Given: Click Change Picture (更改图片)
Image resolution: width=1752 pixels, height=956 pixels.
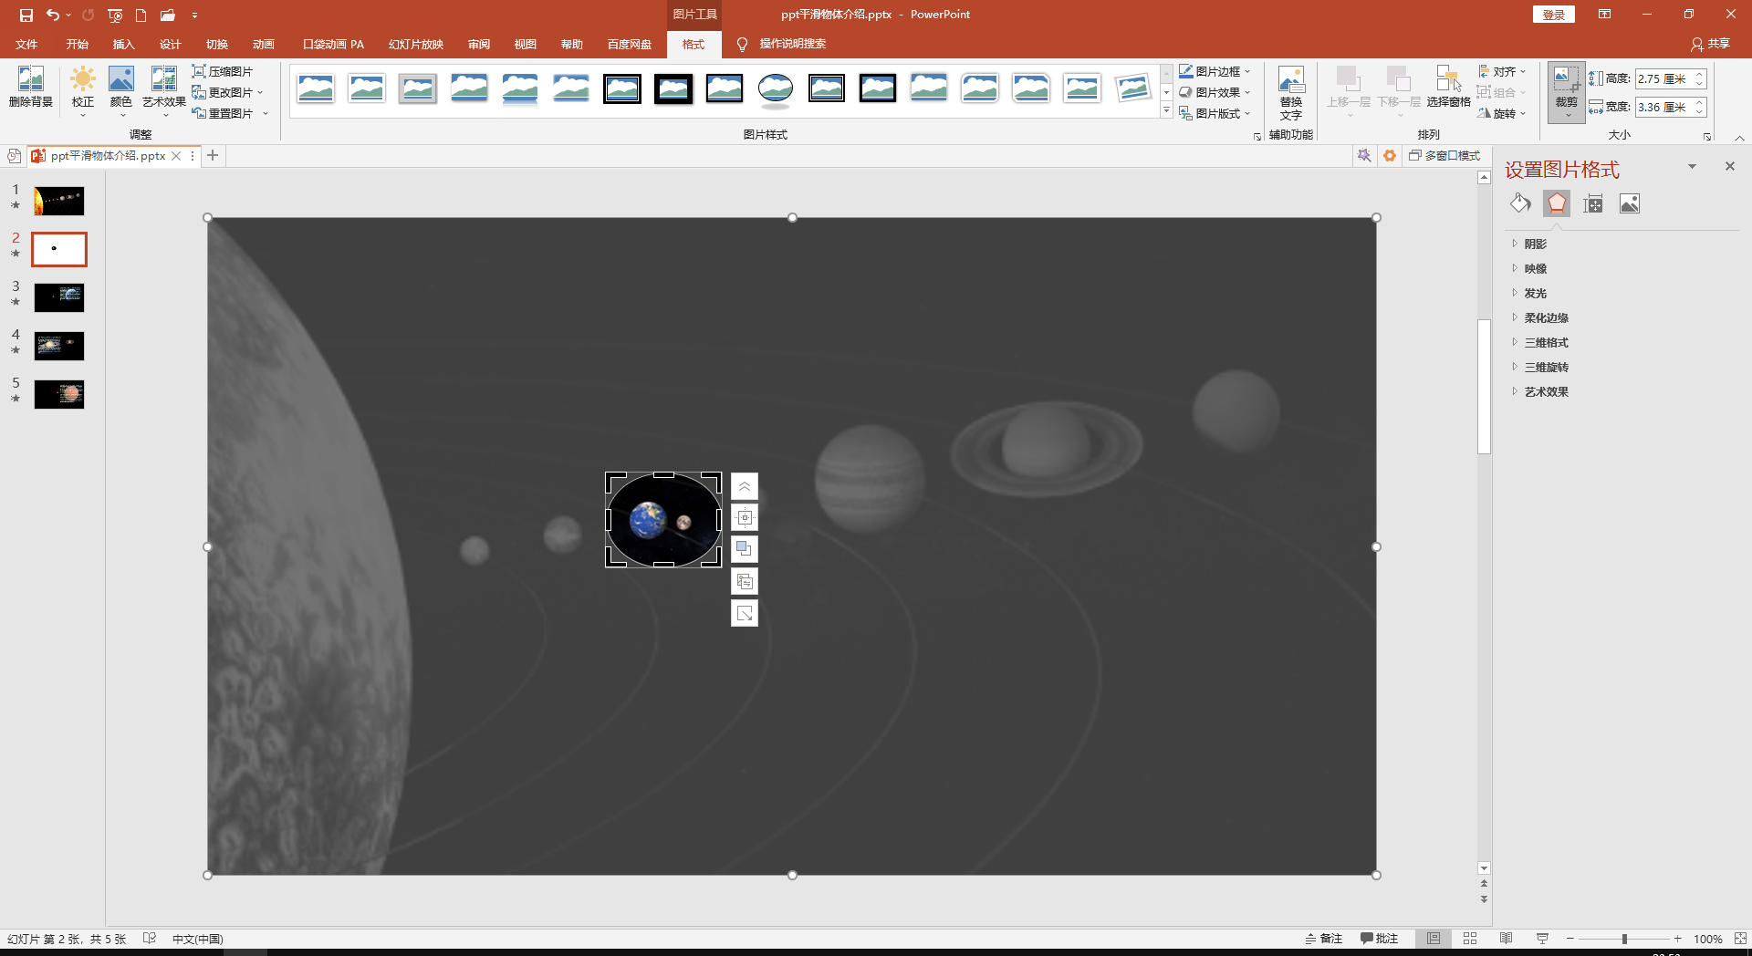Looking at the screenshot, I should 227,92.
